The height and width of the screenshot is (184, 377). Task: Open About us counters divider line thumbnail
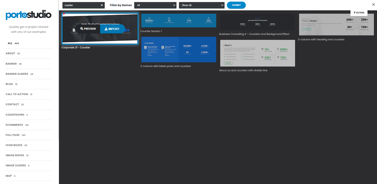click(x=257, y=53)
